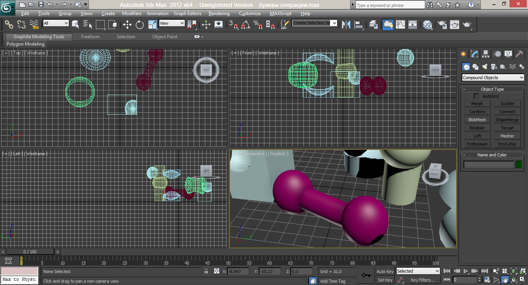Click the object name input field
The width and height of the screenshot is (528, 285).
(489, 165)
